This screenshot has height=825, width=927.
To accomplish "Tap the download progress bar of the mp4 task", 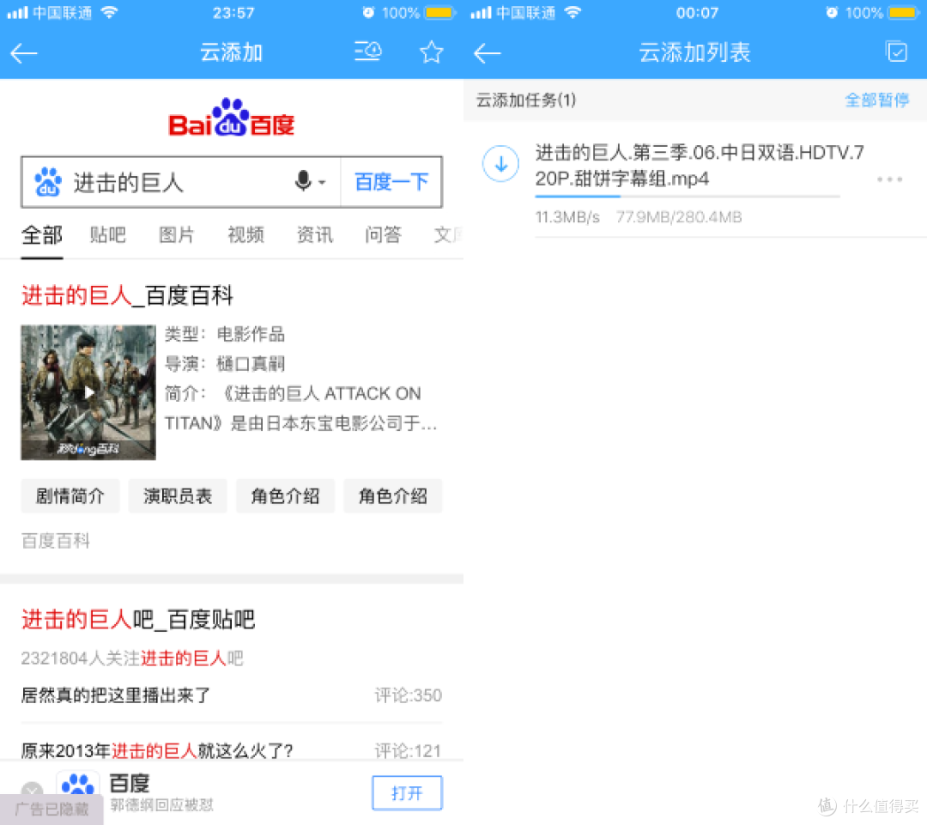I will (687, 197).
